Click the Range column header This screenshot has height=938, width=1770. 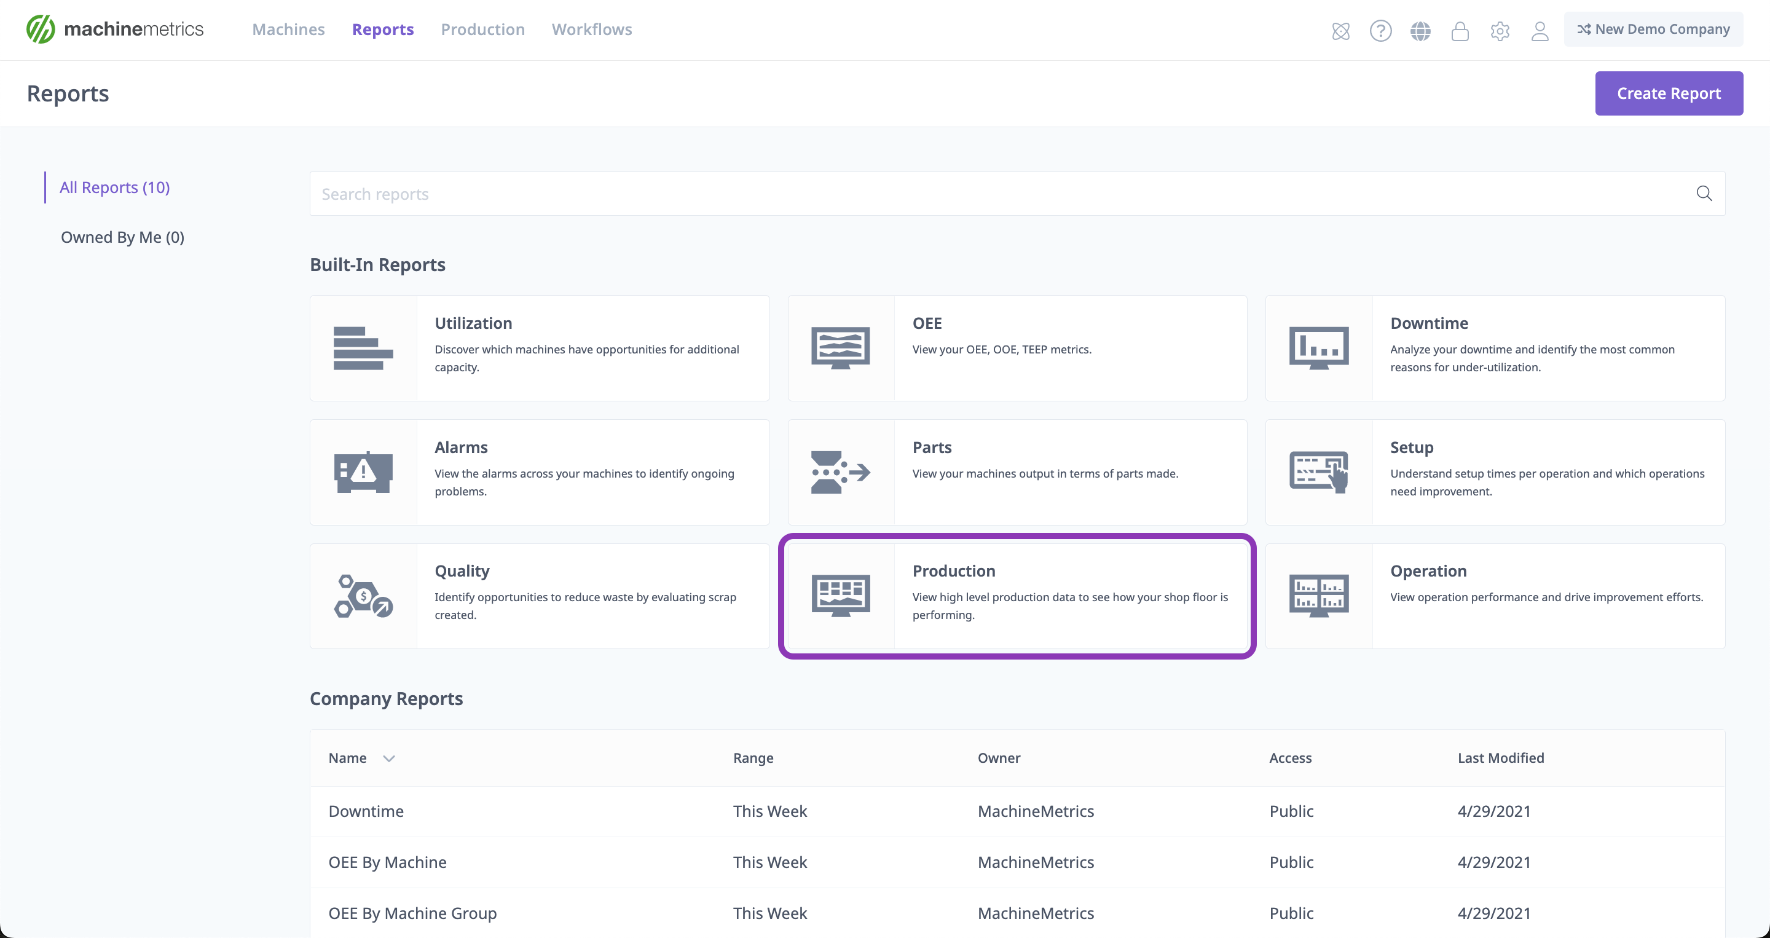pyautogui.click(x=753, y=758)
